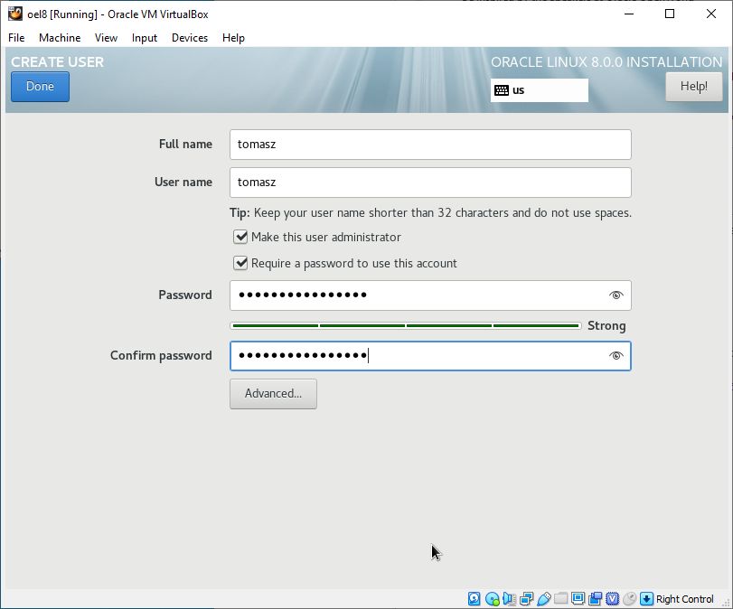
Task: Focus the Full name input field
Action: 430,145
